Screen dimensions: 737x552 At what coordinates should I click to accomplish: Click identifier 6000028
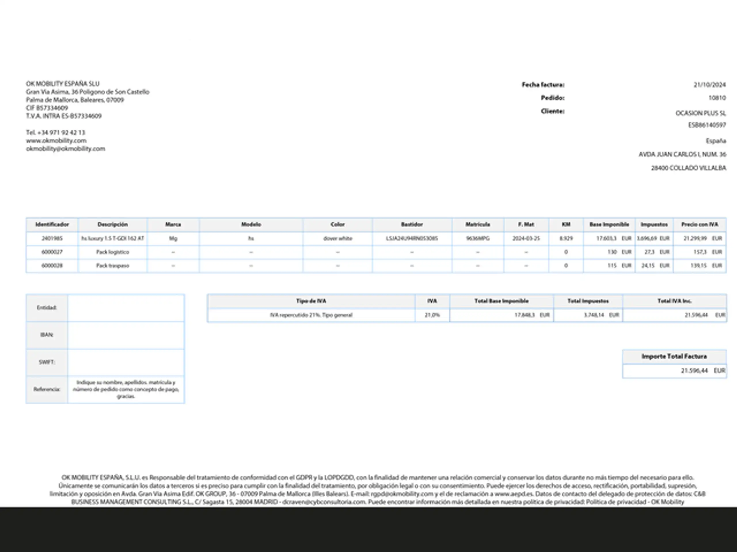click(x=52, y=266)
